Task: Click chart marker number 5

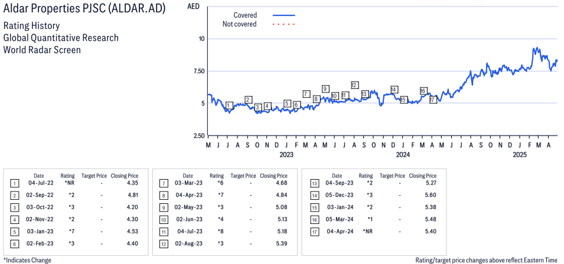Action: point(286,104)
